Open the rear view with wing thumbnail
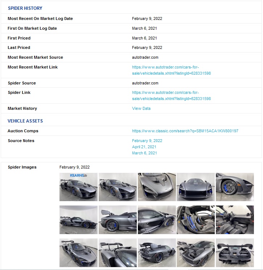The image size is (263, 270). coord(235,253)
